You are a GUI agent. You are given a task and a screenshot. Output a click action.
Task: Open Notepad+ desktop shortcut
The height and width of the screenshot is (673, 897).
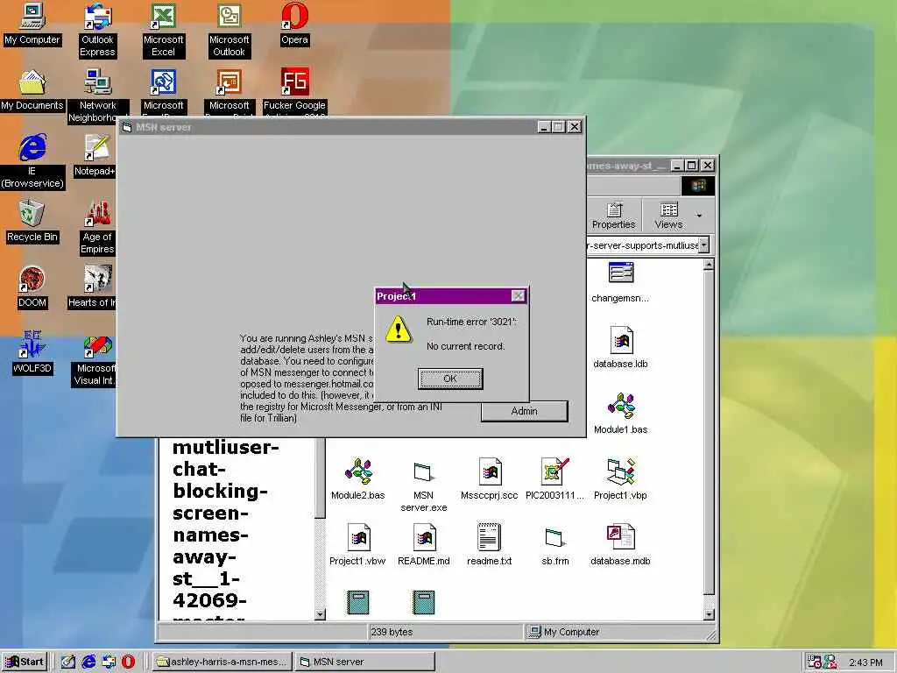pyautogui.click(x=95, y=156)
